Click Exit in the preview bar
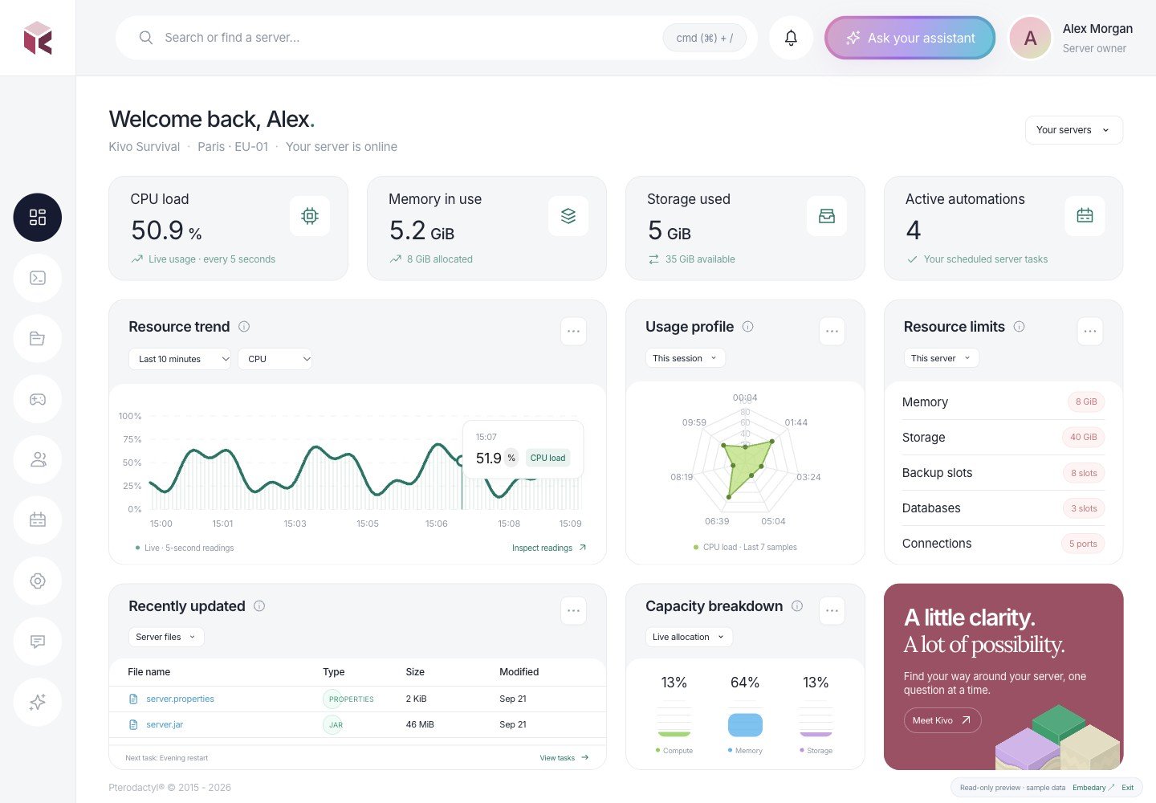 tap(1128, 788)
